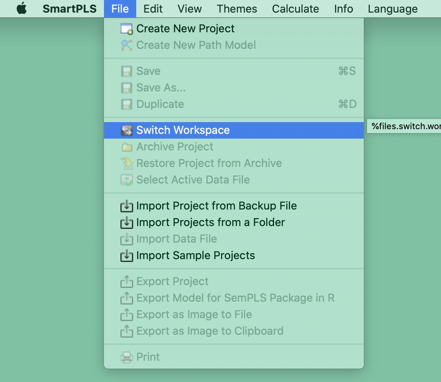The image size is (441, 382).
Task: Choose Duplicate entry text
Action: coord(160,104)
